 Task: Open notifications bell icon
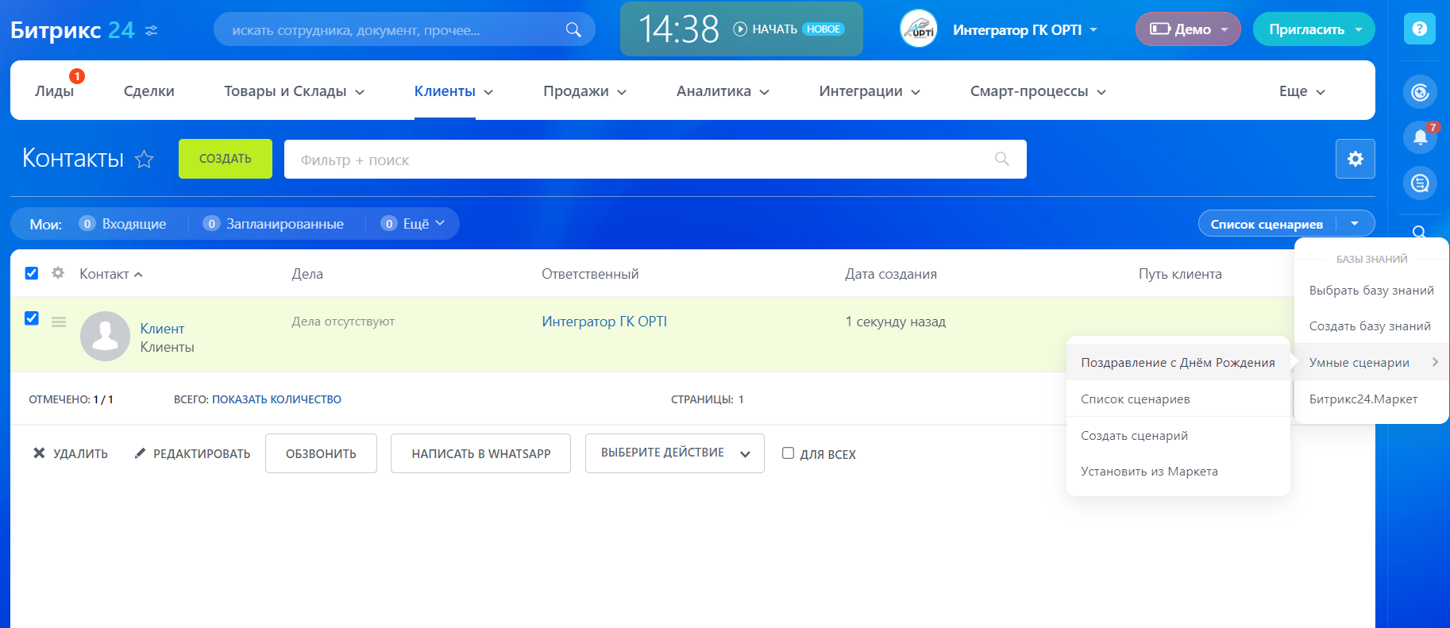[x=1420, y=138]
